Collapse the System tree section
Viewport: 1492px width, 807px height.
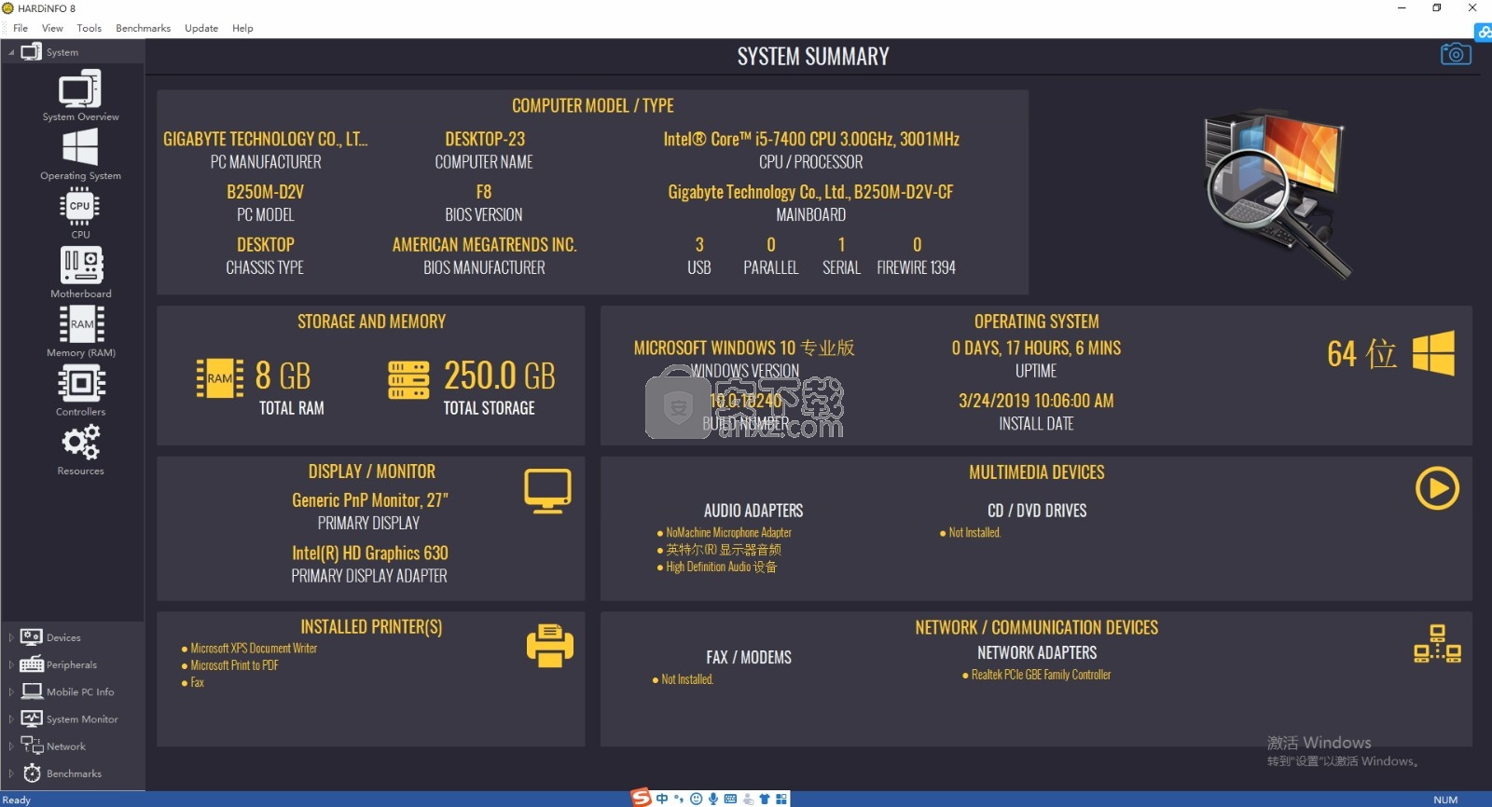pos(11,52)
